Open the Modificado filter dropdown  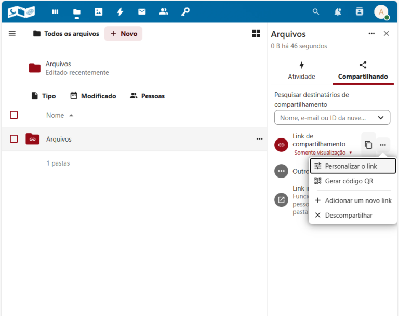coord(93,96)
